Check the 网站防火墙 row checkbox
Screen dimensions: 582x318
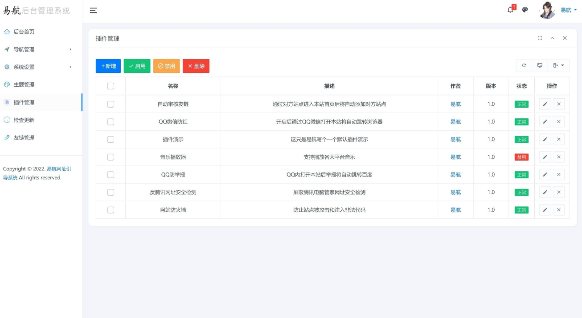tap(111, 210)
